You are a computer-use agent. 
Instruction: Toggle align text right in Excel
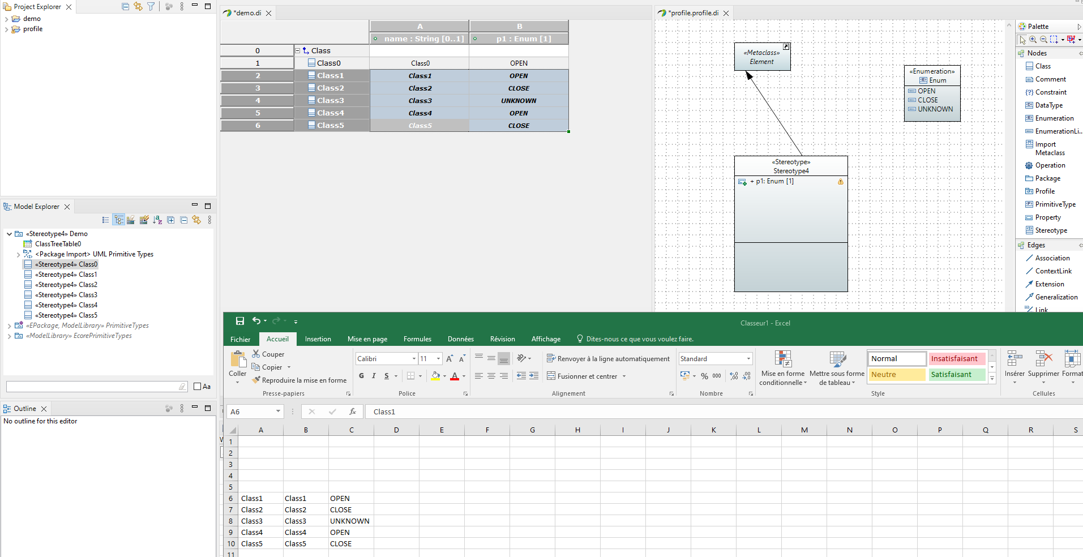coord(503,376)
